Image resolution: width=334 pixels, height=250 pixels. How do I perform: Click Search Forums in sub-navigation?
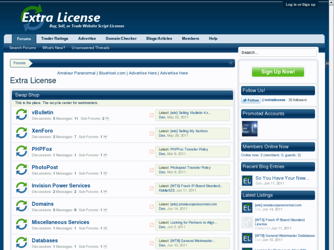coord(23,48)
